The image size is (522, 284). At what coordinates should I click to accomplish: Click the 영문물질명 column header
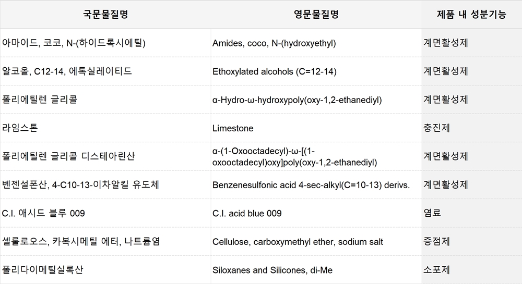316,14
